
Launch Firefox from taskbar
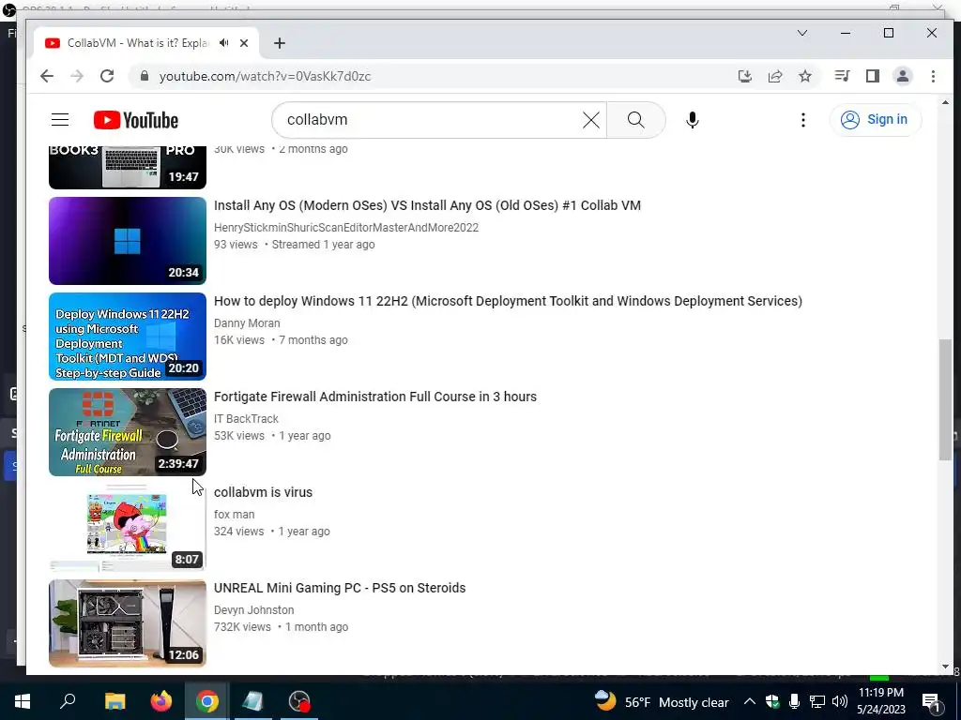(161, 701)
